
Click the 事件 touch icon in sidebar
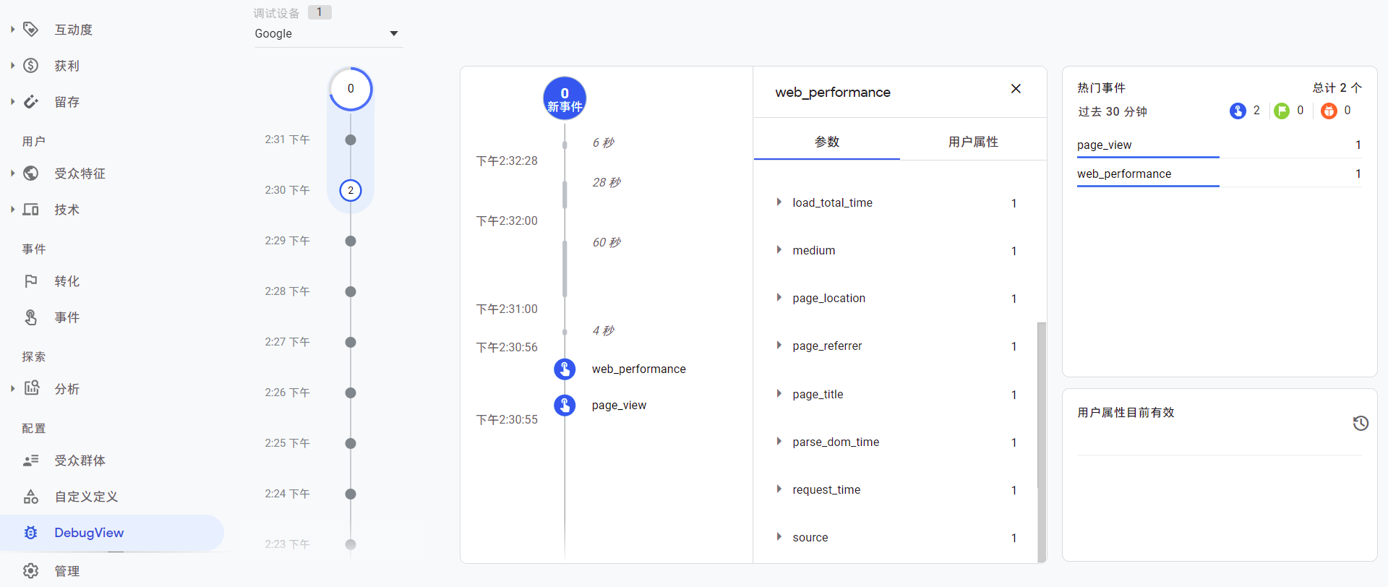(30, 317)
